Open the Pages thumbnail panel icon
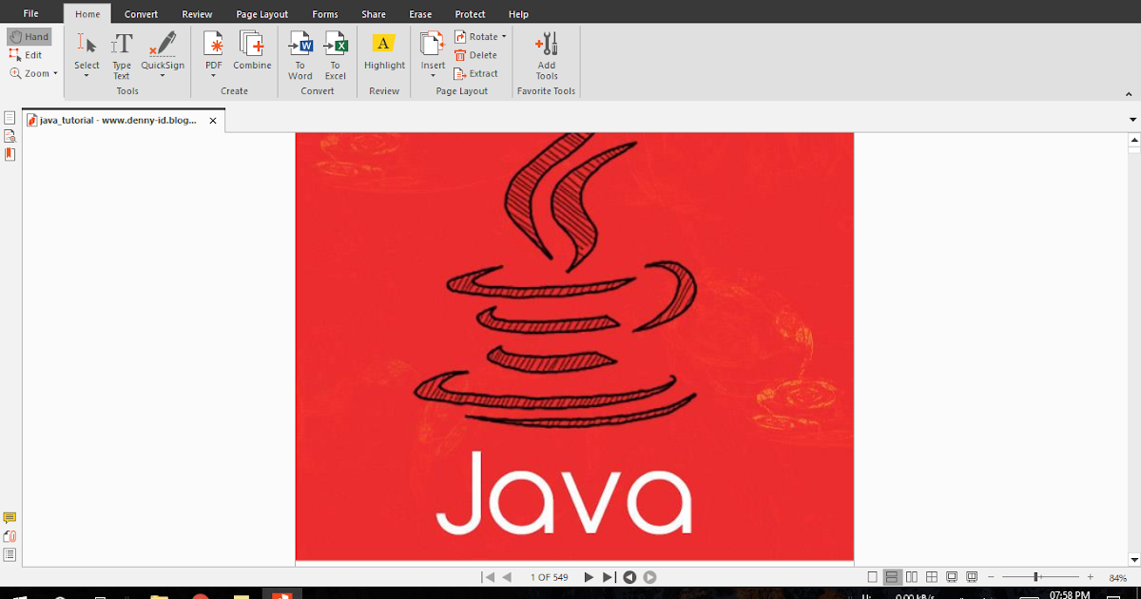This screenshot has height=599, width=1141. click(10, 118)
